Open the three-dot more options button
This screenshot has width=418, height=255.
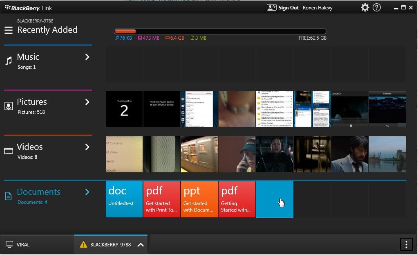pos(406,244)
